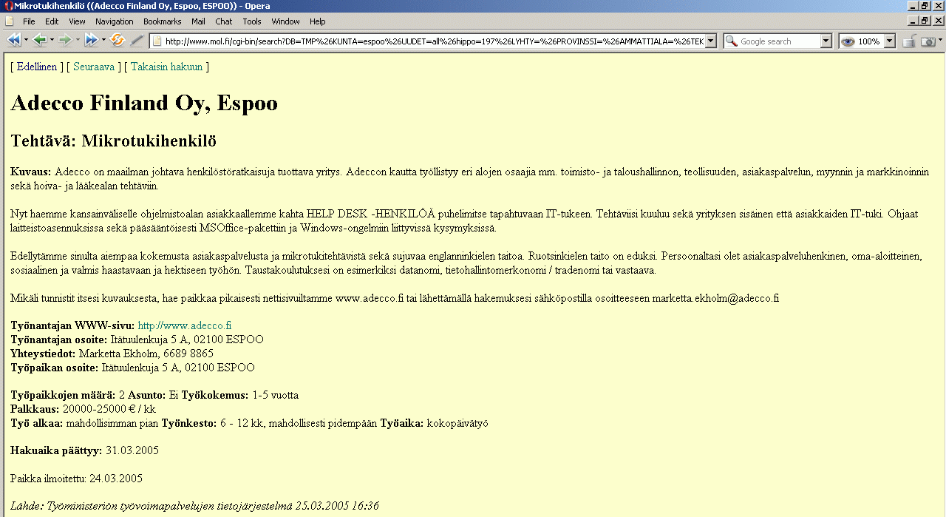Open the File menu
This screenshot has height=517, width=946.
29,21
